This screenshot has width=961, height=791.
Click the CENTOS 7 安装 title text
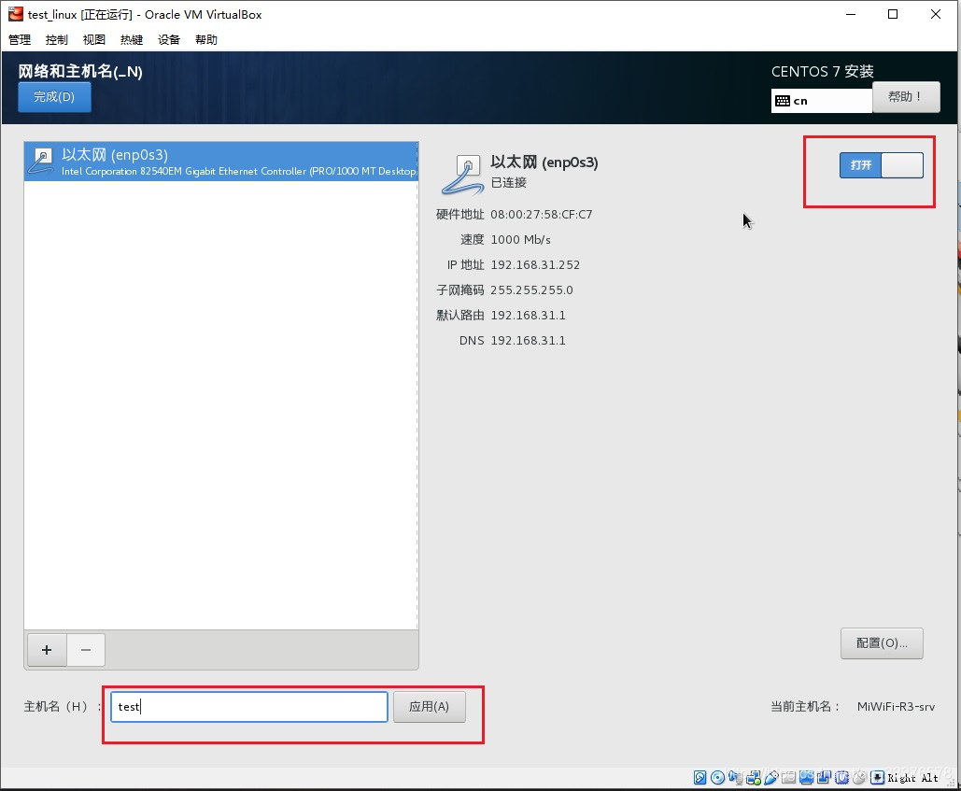[823, 72]
